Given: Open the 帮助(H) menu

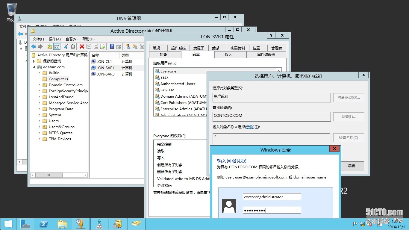Looking at the screenshot, I should pyautogui.click(x=88, y=39).
